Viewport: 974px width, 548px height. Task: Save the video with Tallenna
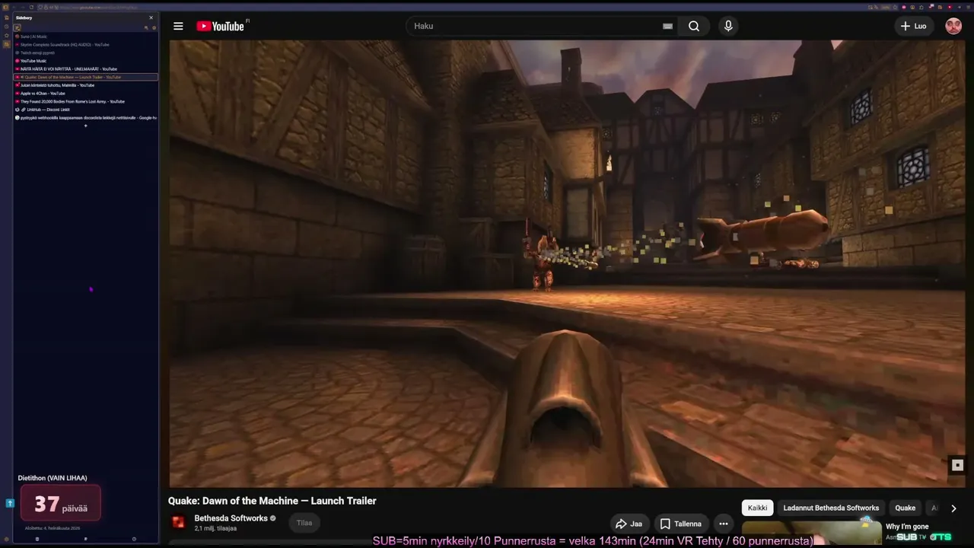tap(681, 524)
